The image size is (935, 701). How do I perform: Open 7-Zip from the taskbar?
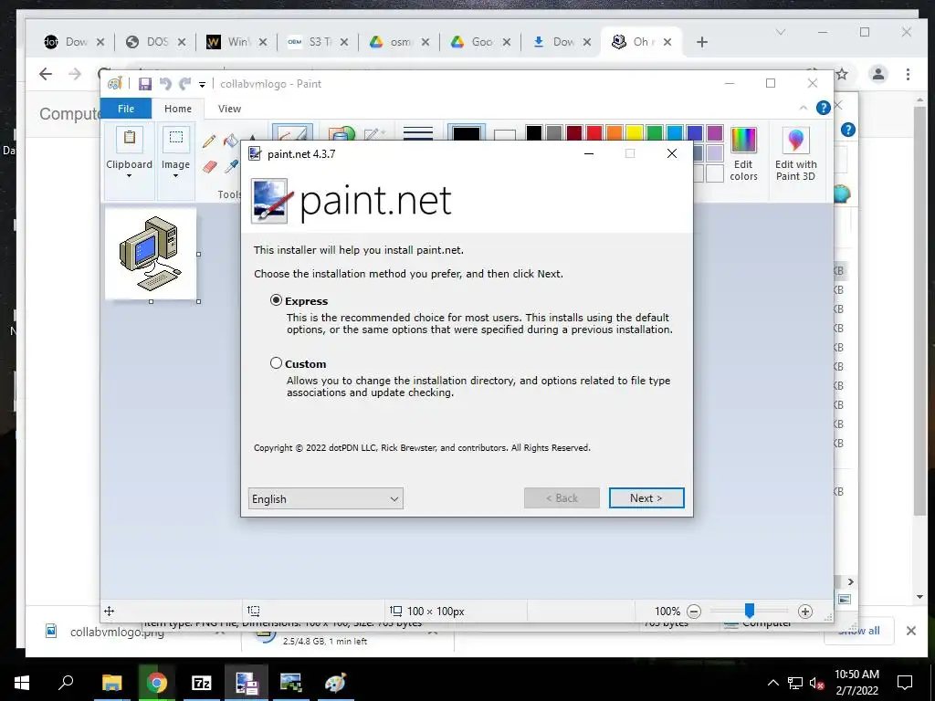[201, 683]
